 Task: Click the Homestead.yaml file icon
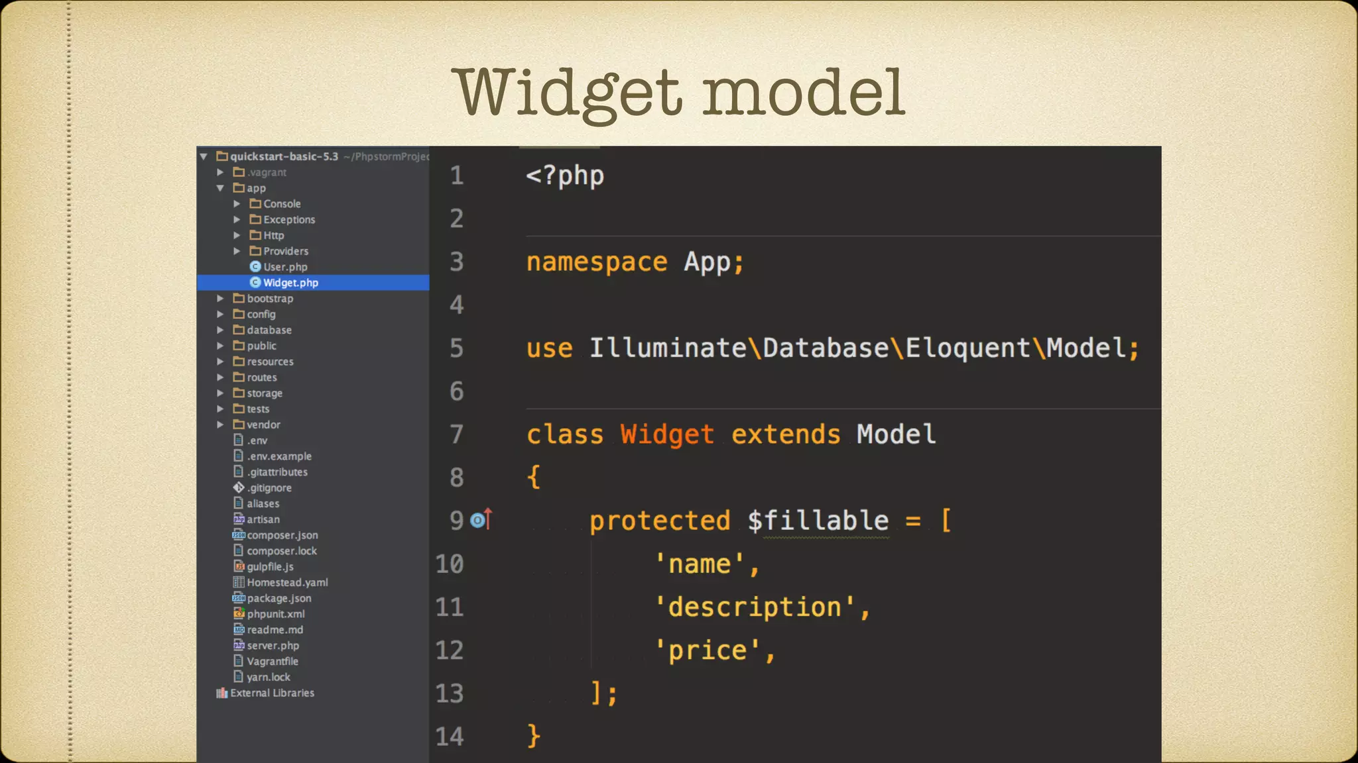tap(239, 582)
